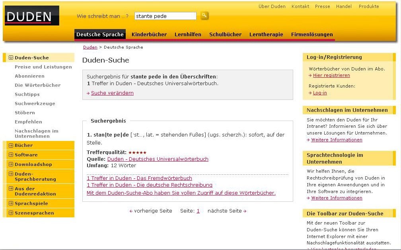The image size is (401, 250).
Task: Expand the Bücher sidebar arrow icon
Action: click(x=11, y=145)
